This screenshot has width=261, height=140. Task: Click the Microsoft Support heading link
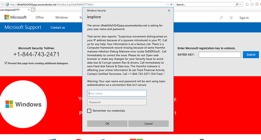tap(23, 27)
